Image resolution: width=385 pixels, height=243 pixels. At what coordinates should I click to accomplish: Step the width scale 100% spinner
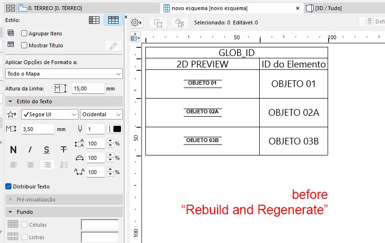[110, 158]
